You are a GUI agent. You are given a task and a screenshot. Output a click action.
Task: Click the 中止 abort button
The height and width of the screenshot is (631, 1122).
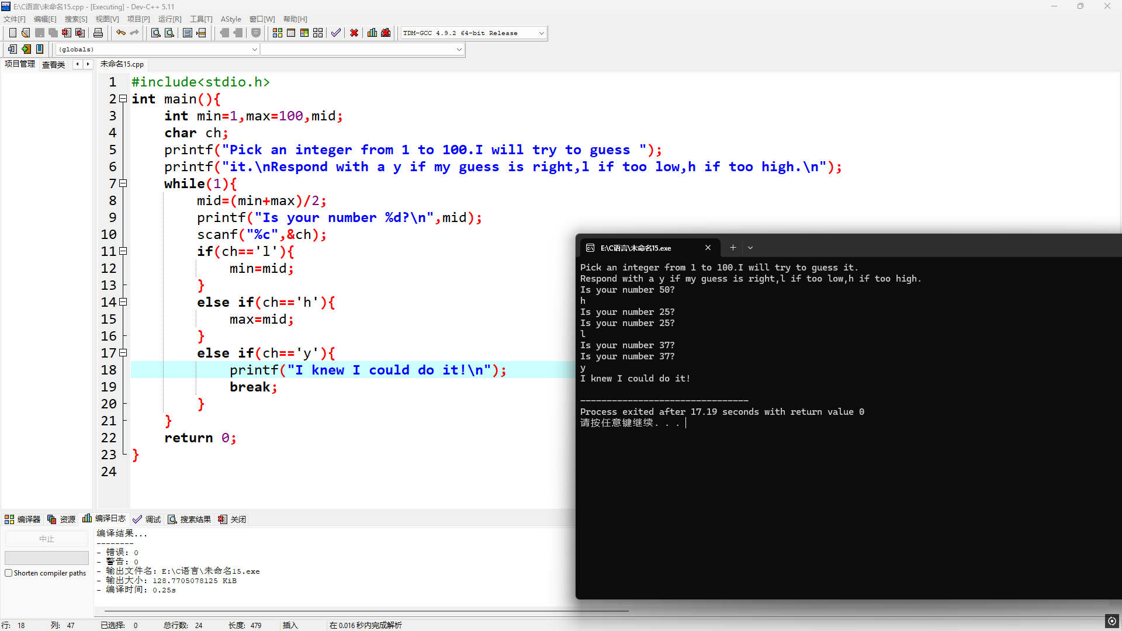coord(47,539)
